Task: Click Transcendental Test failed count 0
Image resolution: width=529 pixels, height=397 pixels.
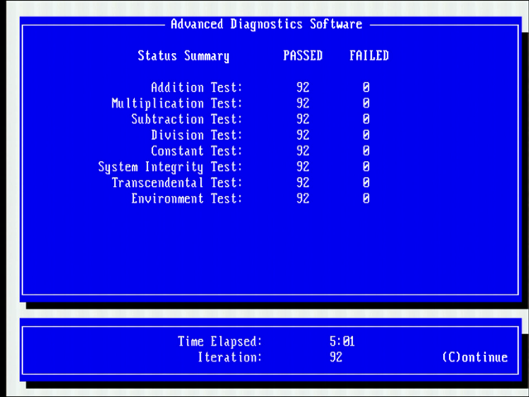Action: click(366, 183)
